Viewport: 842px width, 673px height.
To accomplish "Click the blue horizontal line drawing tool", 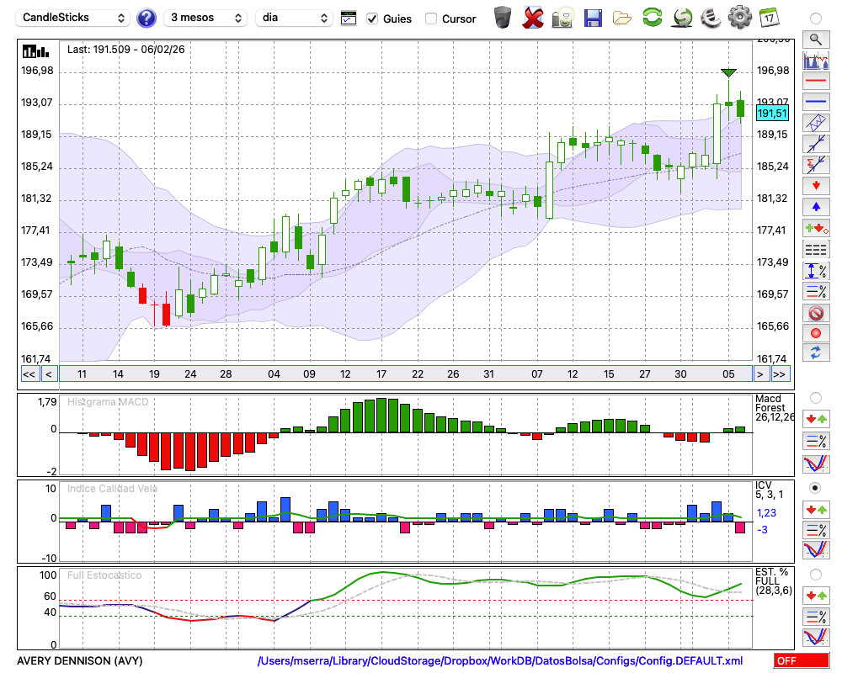I will (x=815, y=102).
